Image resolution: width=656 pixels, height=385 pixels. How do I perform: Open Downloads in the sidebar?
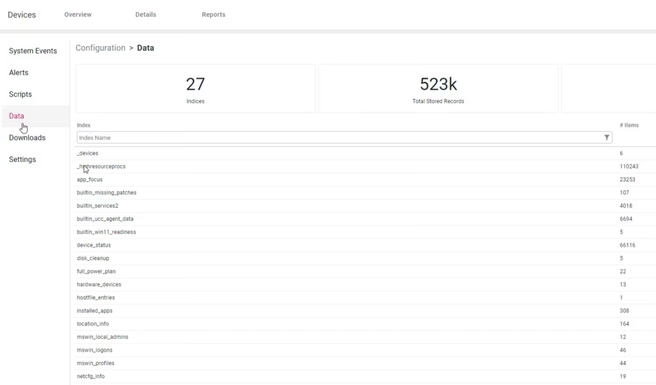tap(27, 138)
